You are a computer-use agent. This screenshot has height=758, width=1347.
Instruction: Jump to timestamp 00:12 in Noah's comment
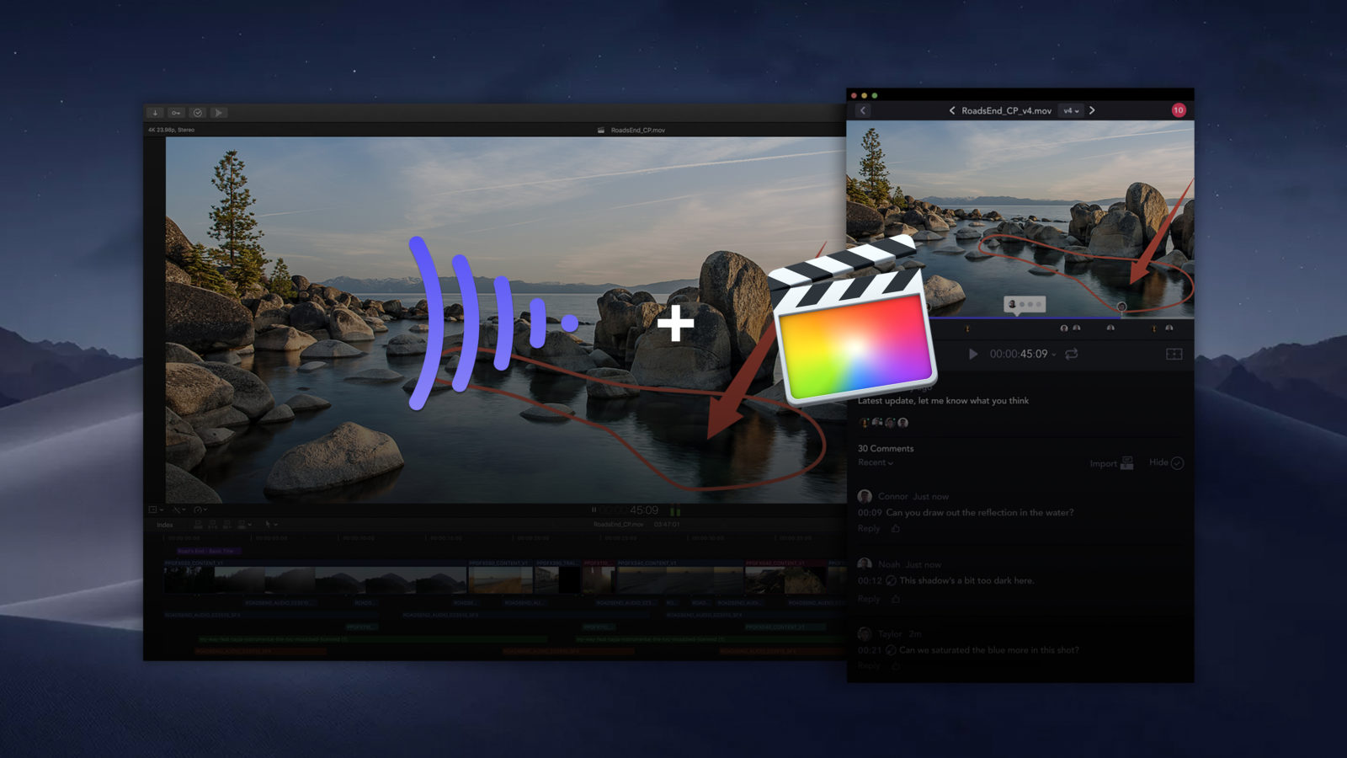tap(870, 580)
